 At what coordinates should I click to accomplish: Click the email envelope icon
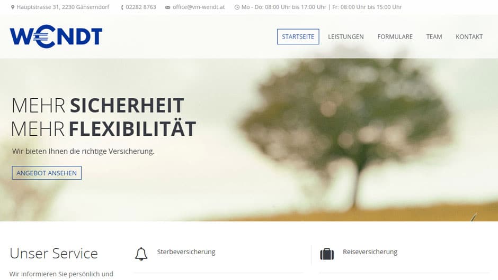(x=168, y=7)
